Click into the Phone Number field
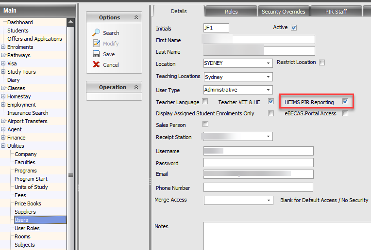 [258, 187]
